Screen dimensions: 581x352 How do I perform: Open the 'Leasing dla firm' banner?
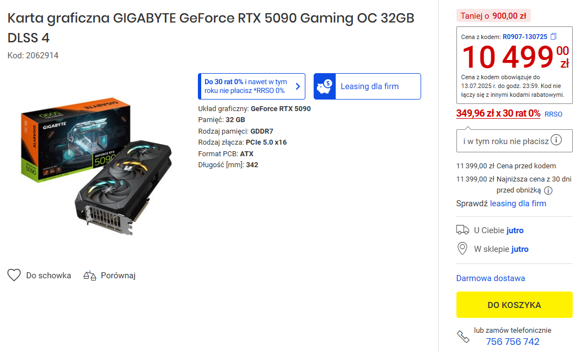point(367,86)
